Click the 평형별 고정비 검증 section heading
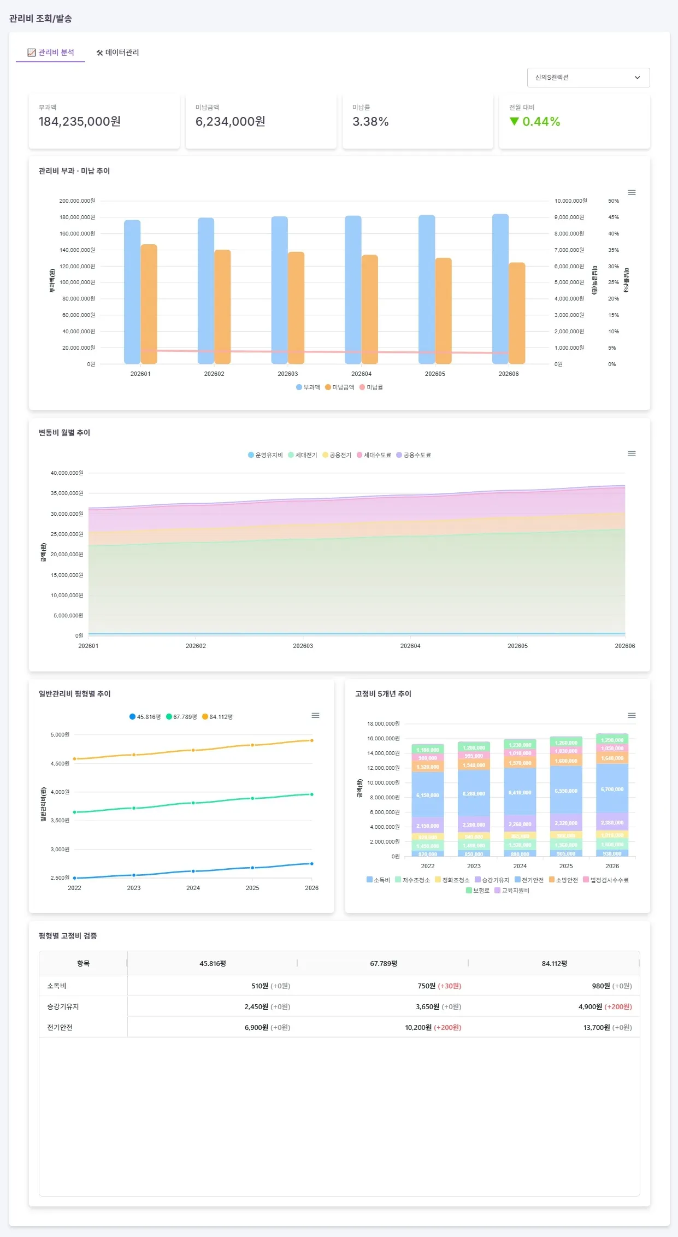Image resolution: width=678 pixels, height=1237 pixels. (x=68, y=936)
